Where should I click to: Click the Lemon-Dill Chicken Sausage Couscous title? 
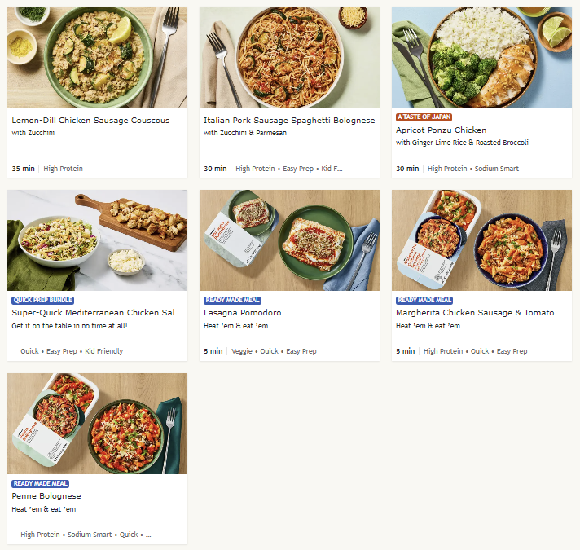(90, 121)
